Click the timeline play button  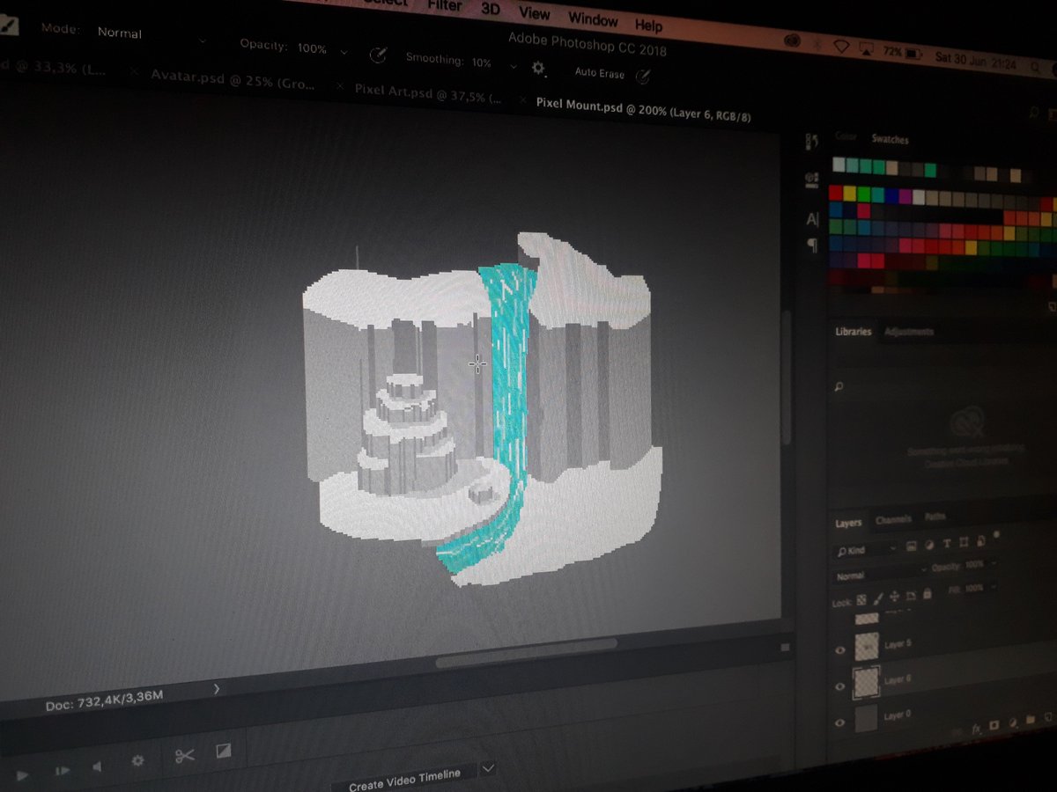click(23, 775)
